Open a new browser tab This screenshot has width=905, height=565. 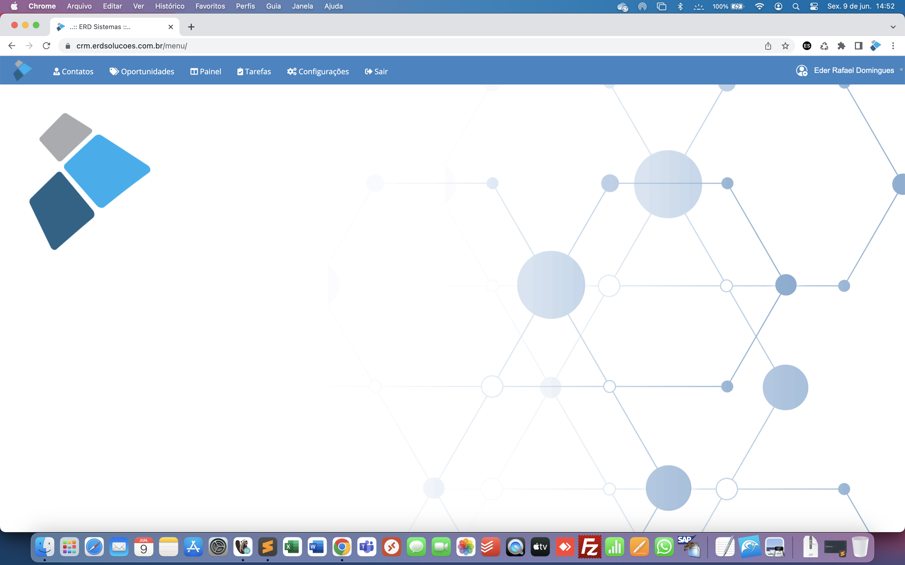click(191, 27)
